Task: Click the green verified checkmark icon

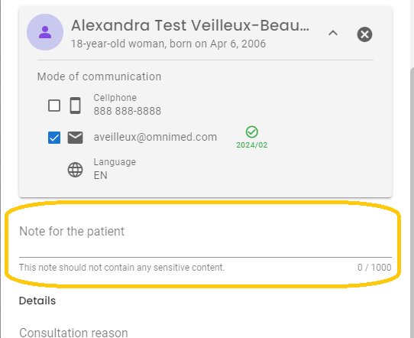Action: coord(252,132)
